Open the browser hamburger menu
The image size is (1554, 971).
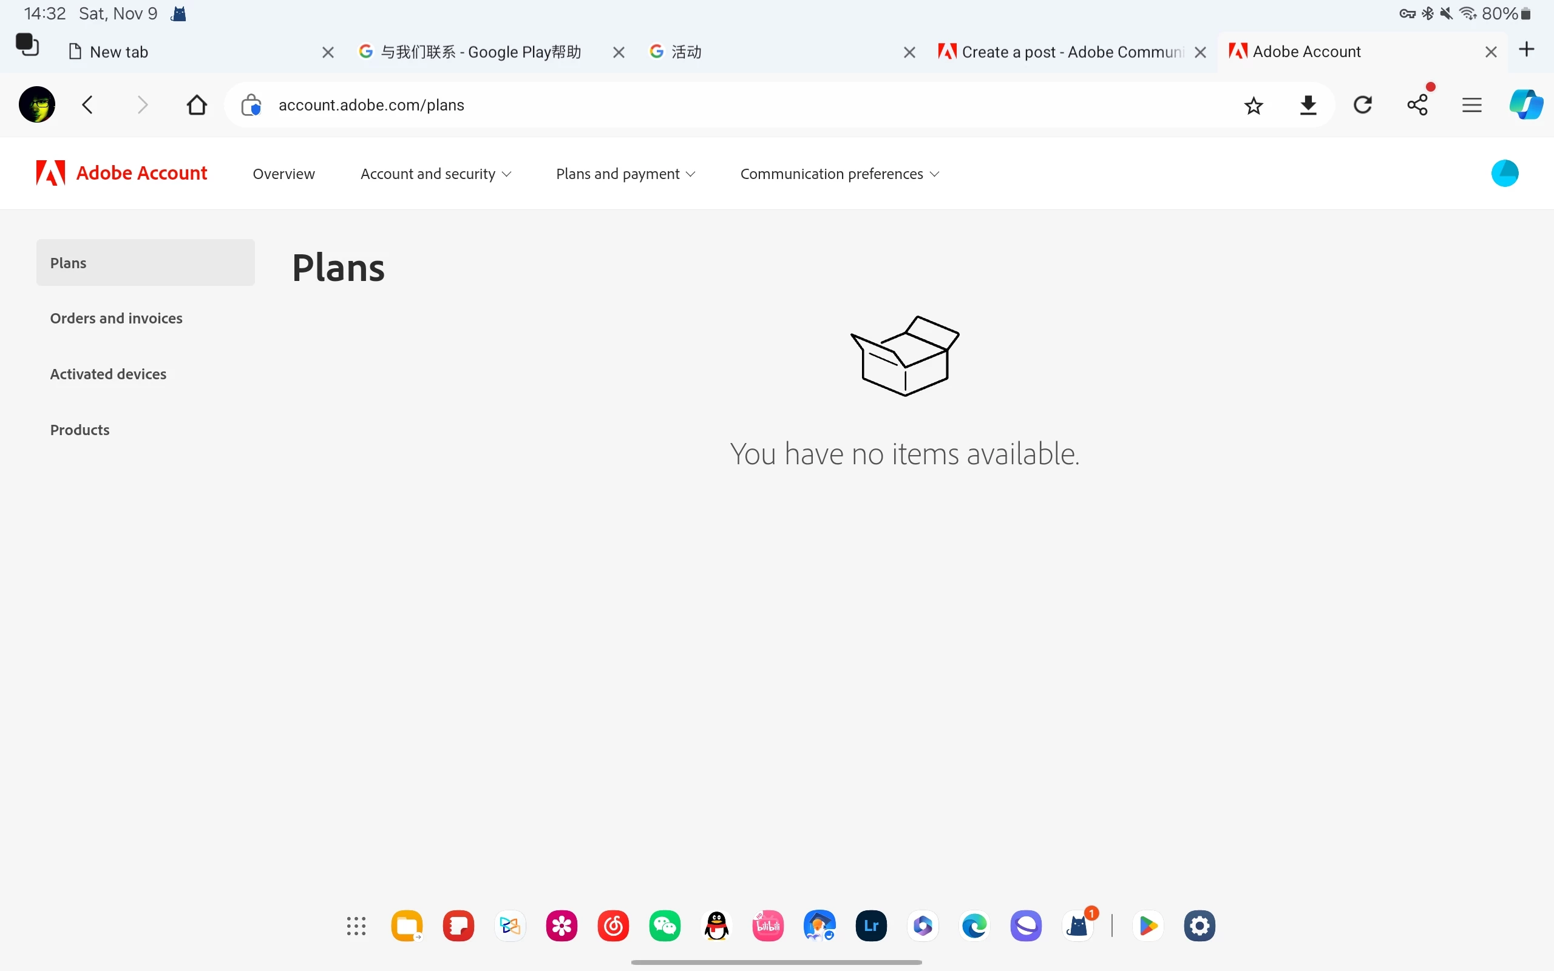coord(1471,104)
